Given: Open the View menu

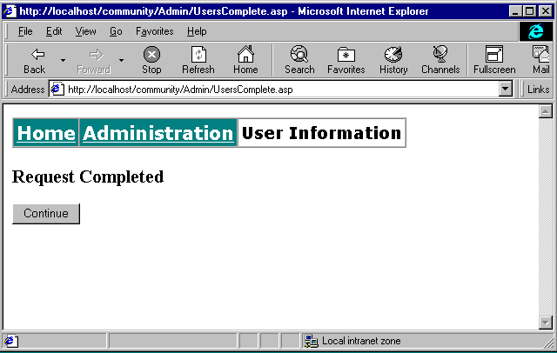Looking at the screenshot, I should (x=85, y=31).
